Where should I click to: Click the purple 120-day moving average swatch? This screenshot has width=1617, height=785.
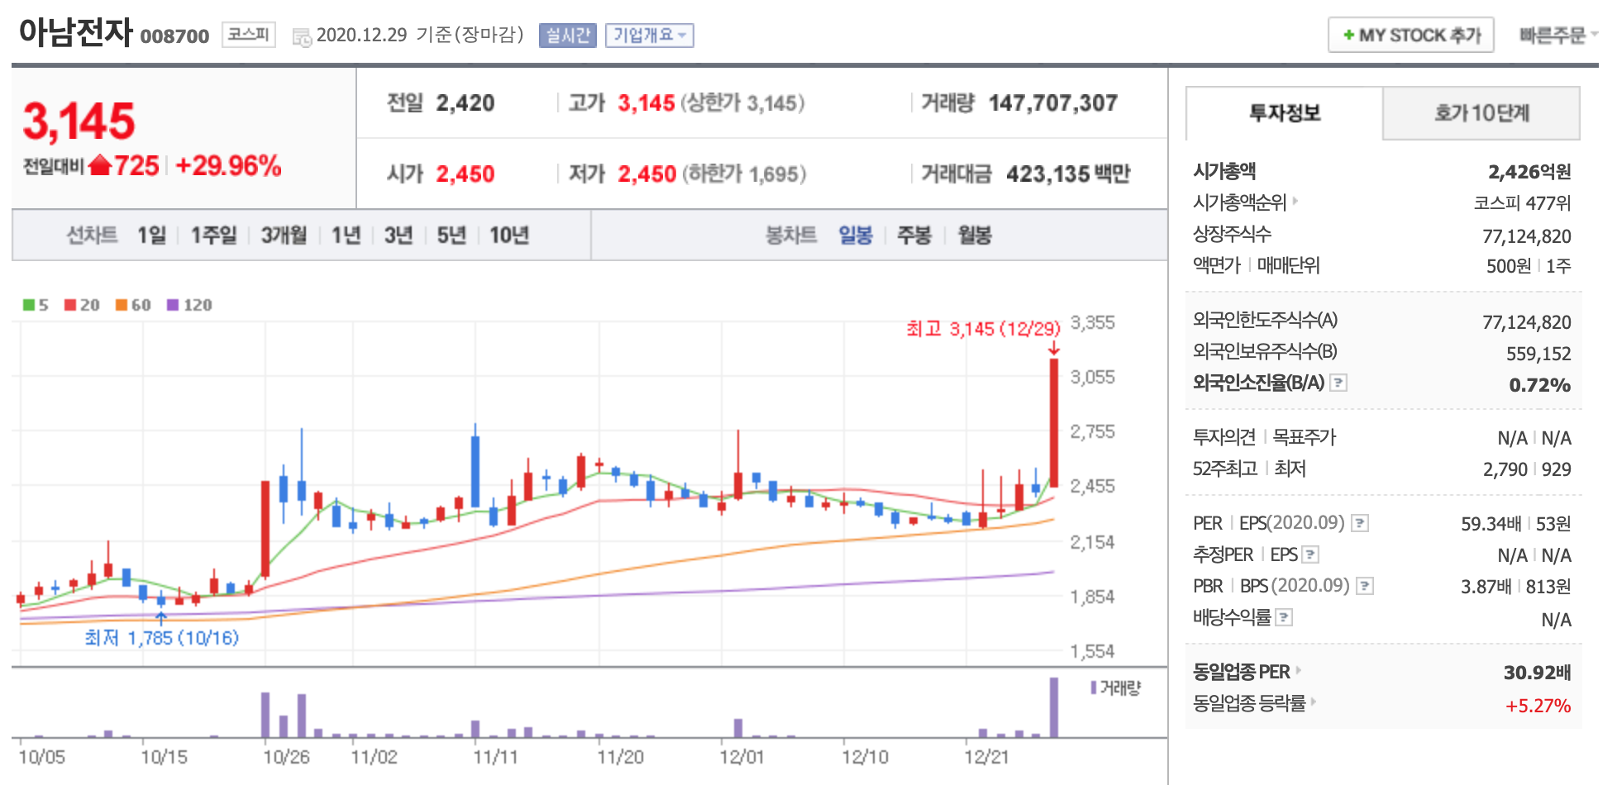173,305
